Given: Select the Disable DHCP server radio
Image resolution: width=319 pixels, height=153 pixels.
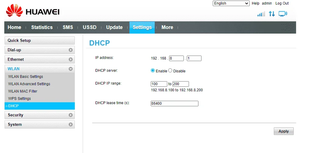Looking at the screenshot, I should pyautogui.click(x=170, y=71).
